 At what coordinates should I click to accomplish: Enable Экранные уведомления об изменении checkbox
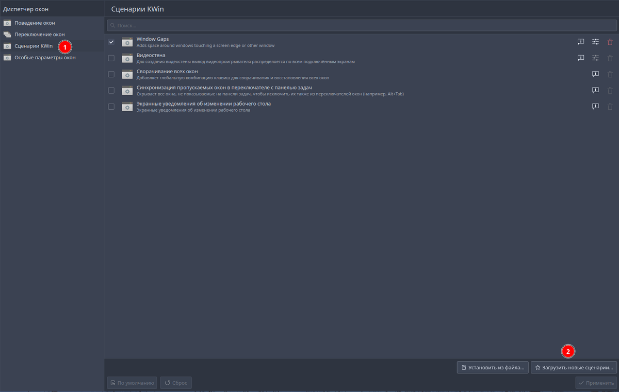(x=111, y=107)
